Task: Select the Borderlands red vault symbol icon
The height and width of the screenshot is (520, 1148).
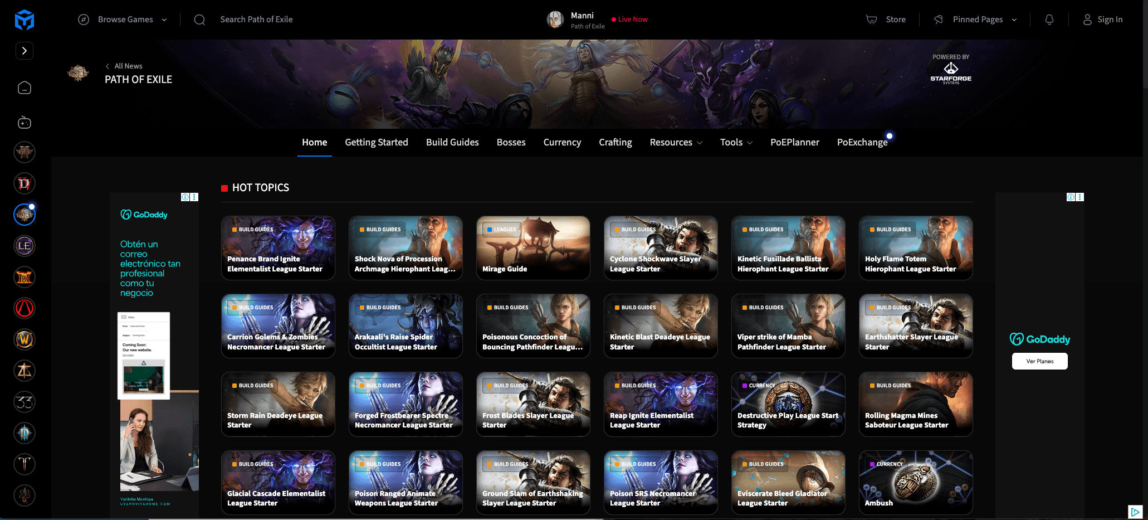Action: (25, 308)
